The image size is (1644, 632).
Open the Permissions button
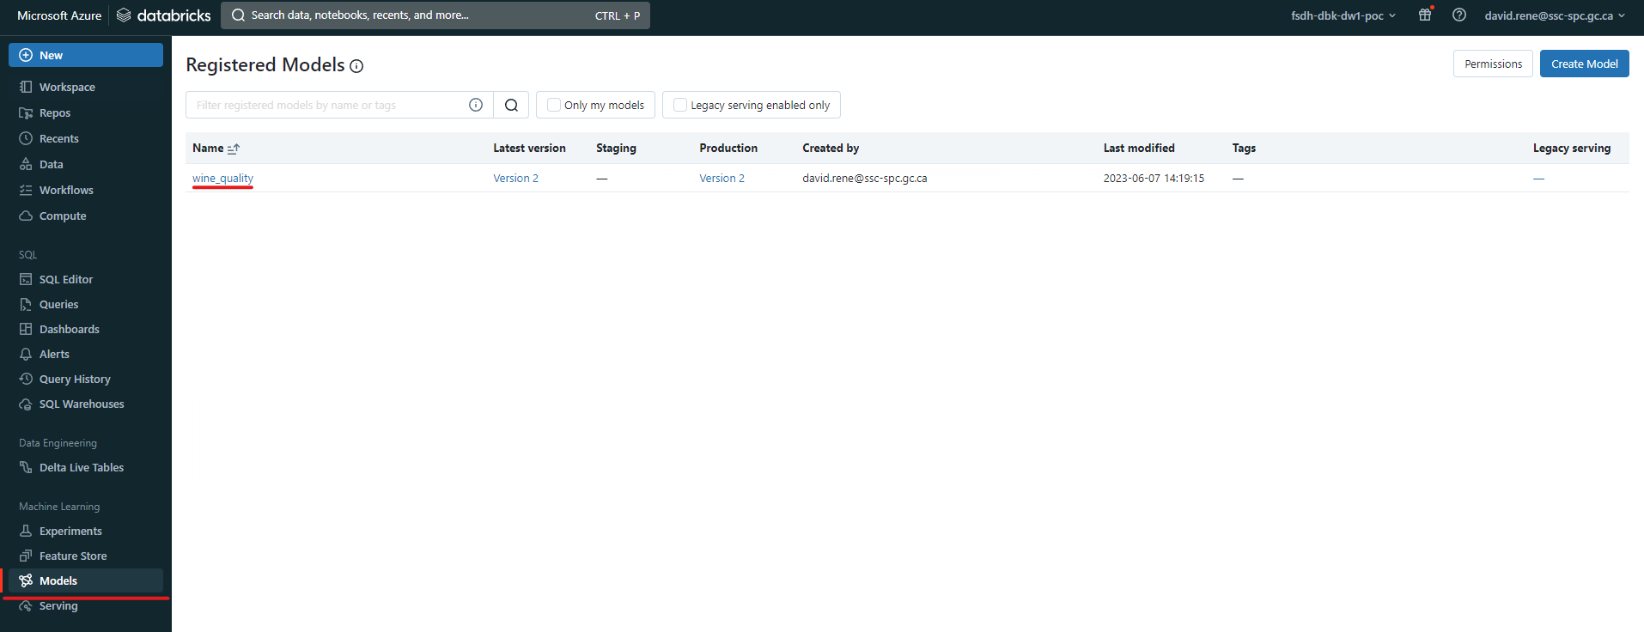[x=1492, y=64]
